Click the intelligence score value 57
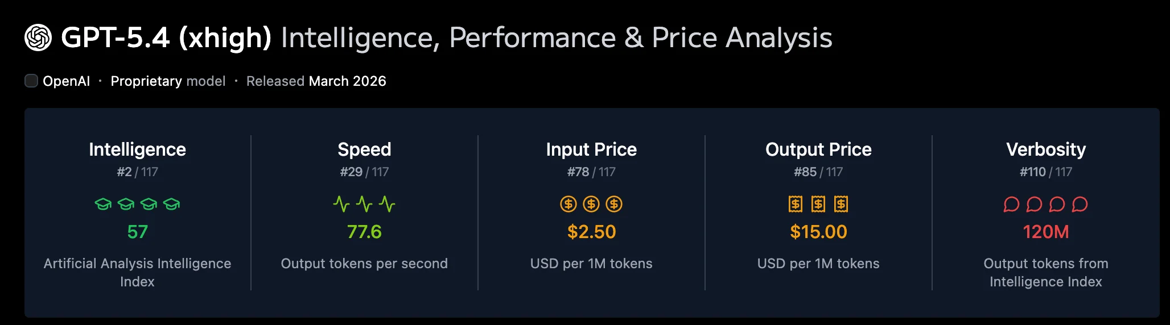The image size is (1170, 325). (137, 232)
